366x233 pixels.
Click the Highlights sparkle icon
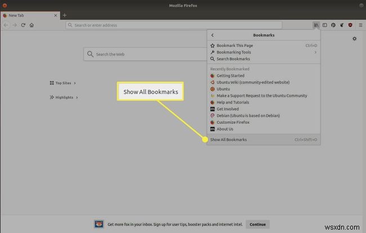[52, 97]
